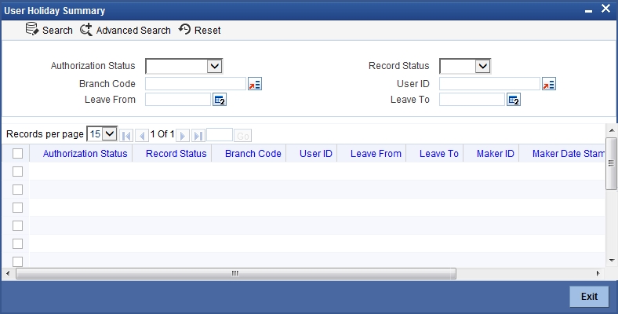
Task: Sort by the Branch Code column header
Action: click(253, 153)
